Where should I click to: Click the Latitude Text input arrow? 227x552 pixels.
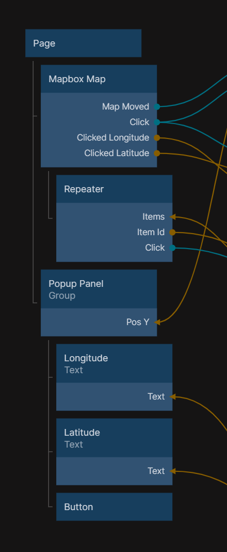[x=172, y=471]
